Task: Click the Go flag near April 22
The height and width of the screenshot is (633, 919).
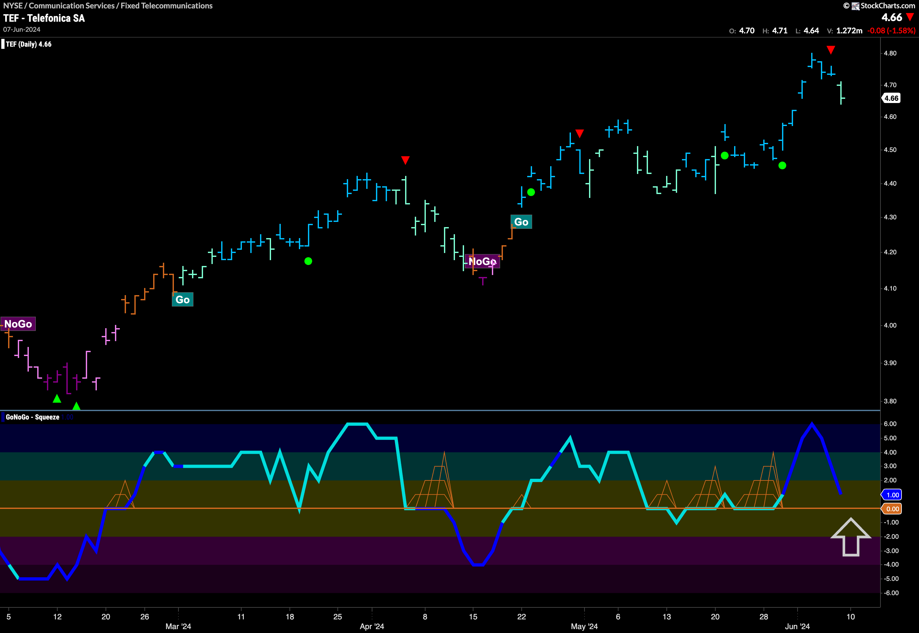Action: coord(521,222)
